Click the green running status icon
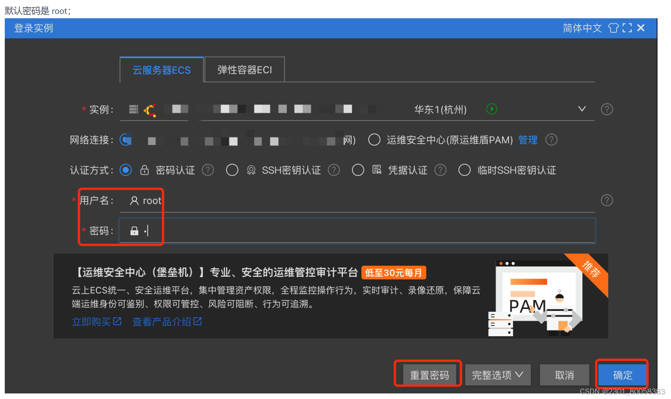Viewport: 671px width, 399px height. (492, 109)
